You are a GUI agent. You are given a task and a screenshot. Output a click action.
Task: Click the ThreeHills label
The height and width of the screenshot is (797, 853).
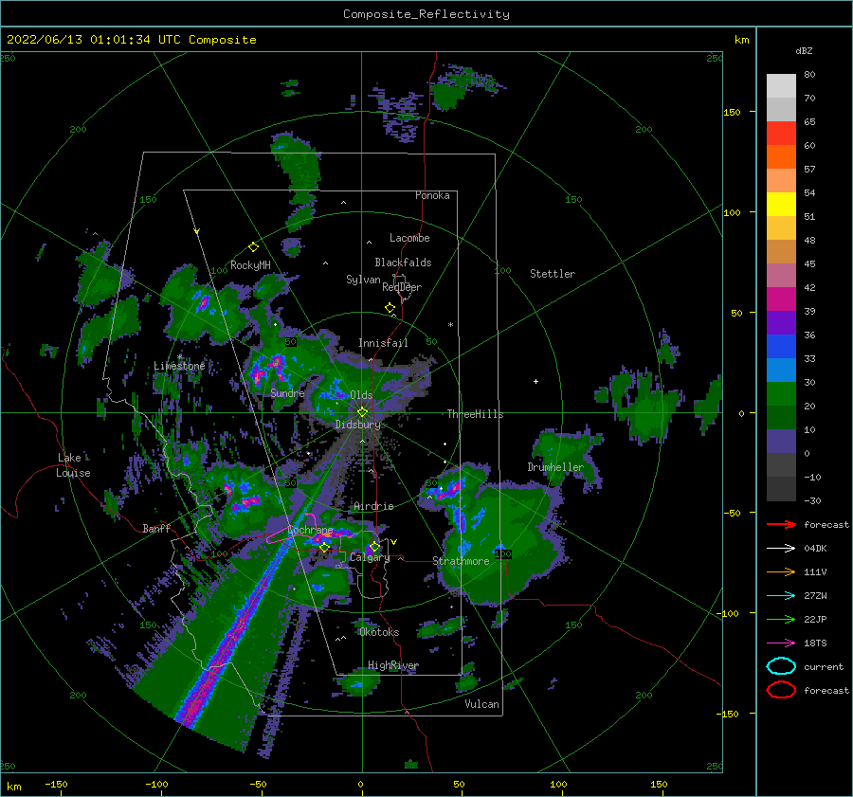(475, 414)
